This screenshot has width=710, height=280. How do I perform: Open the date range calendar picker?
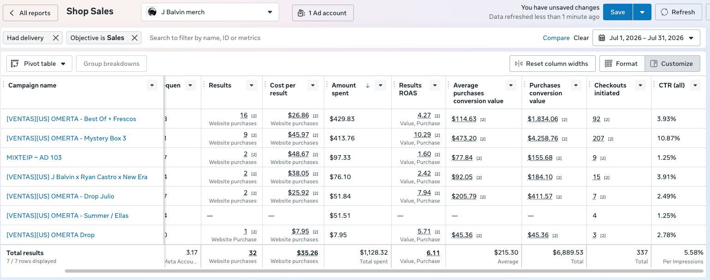(x=646, y=38)
